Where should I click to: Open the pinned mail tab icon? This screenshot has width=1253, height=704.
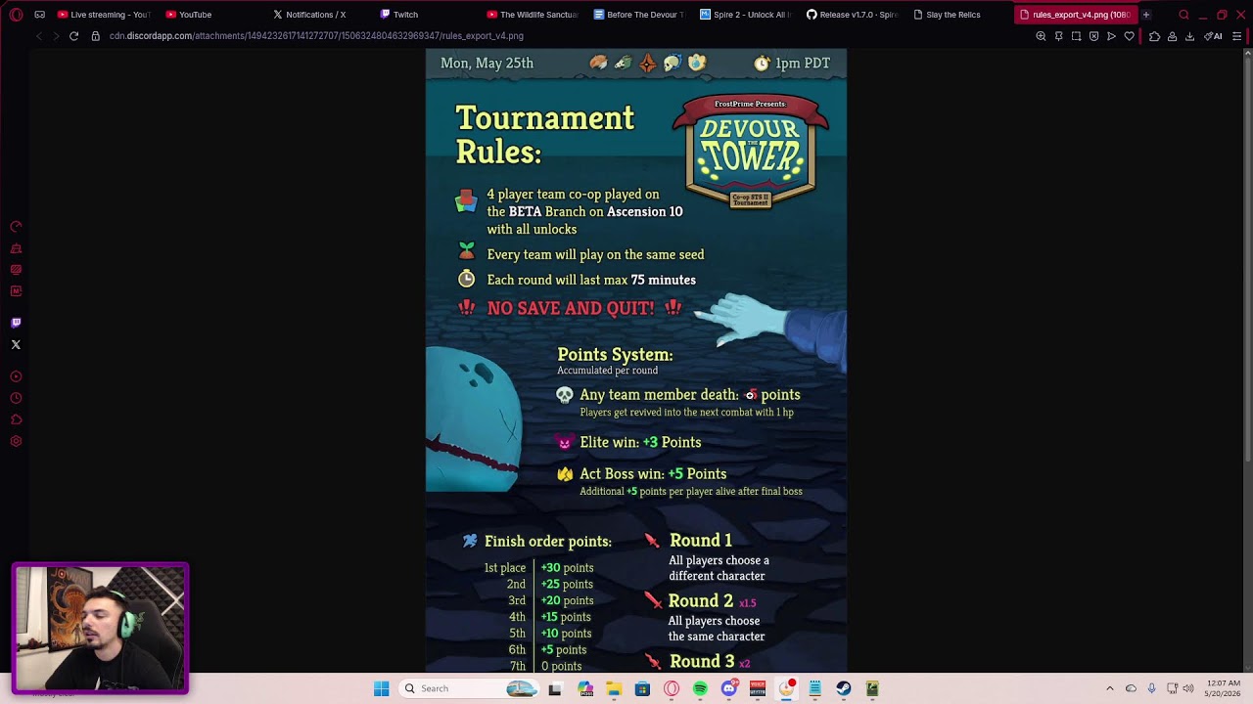pyautogui.click(x=39, y=15)
